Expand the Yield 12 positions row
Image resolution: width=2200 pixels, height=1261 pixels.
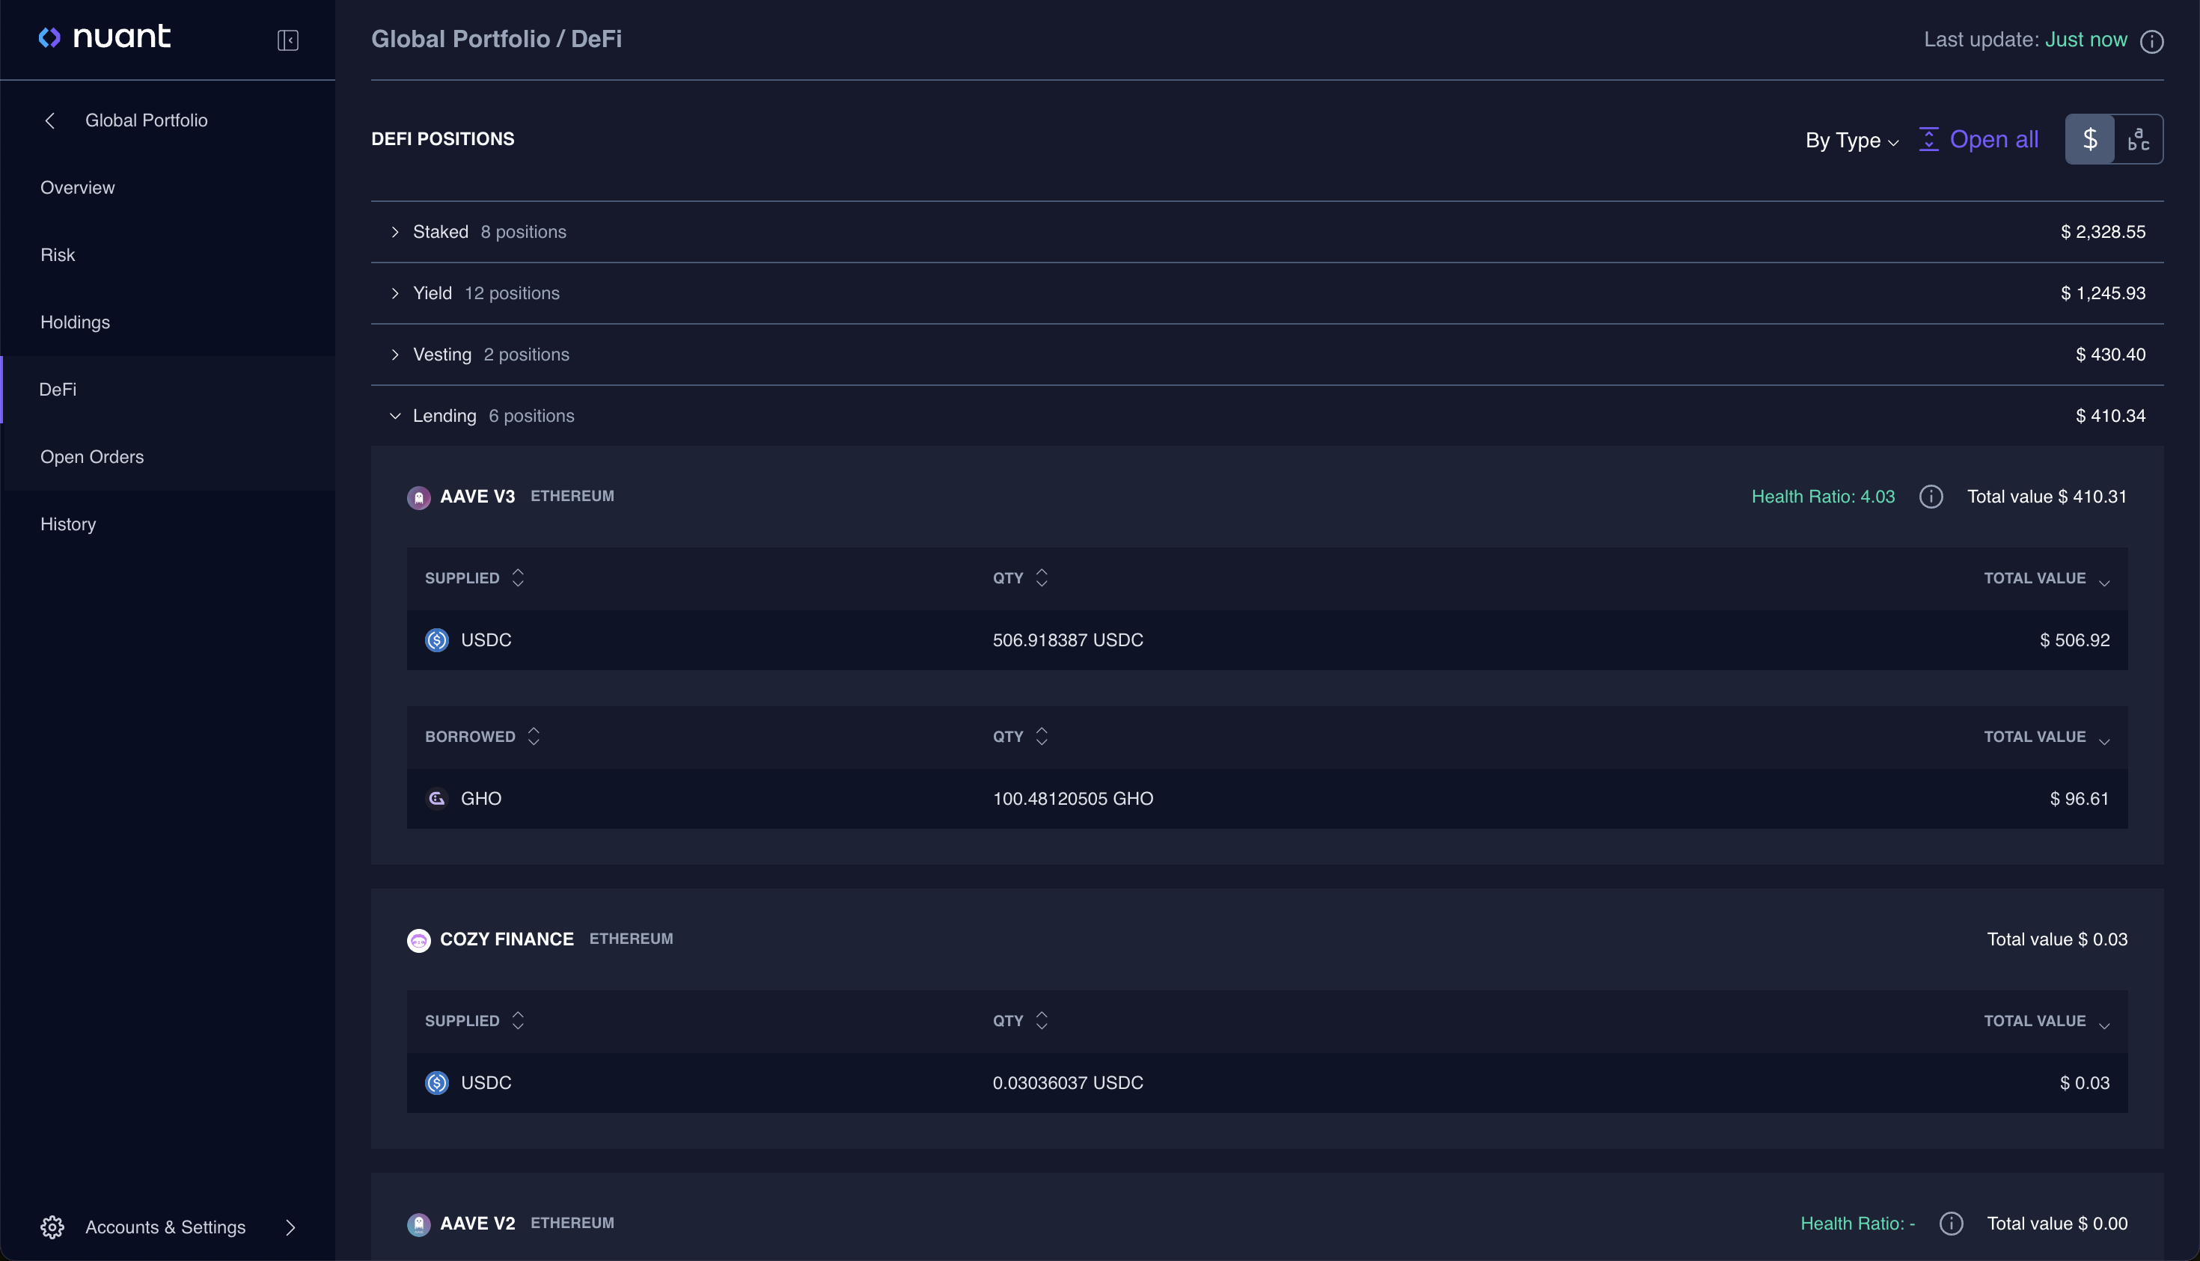pos(396,293)
